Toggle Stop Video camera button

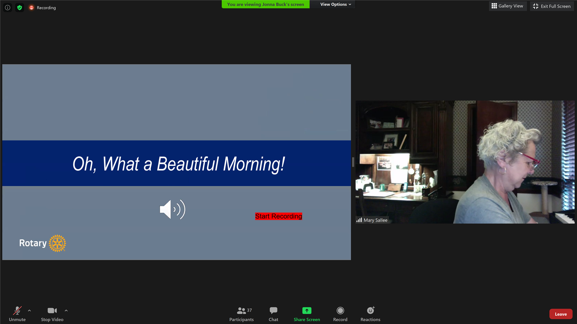(52, 314)
